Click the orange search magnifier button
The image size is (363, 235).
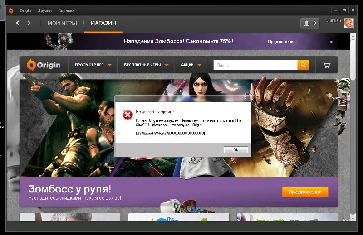point(303,65)
